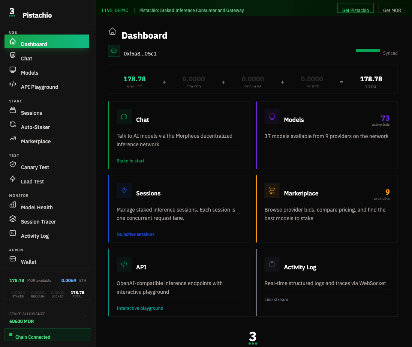Follow the Stake to start link

tap(130, 161)
